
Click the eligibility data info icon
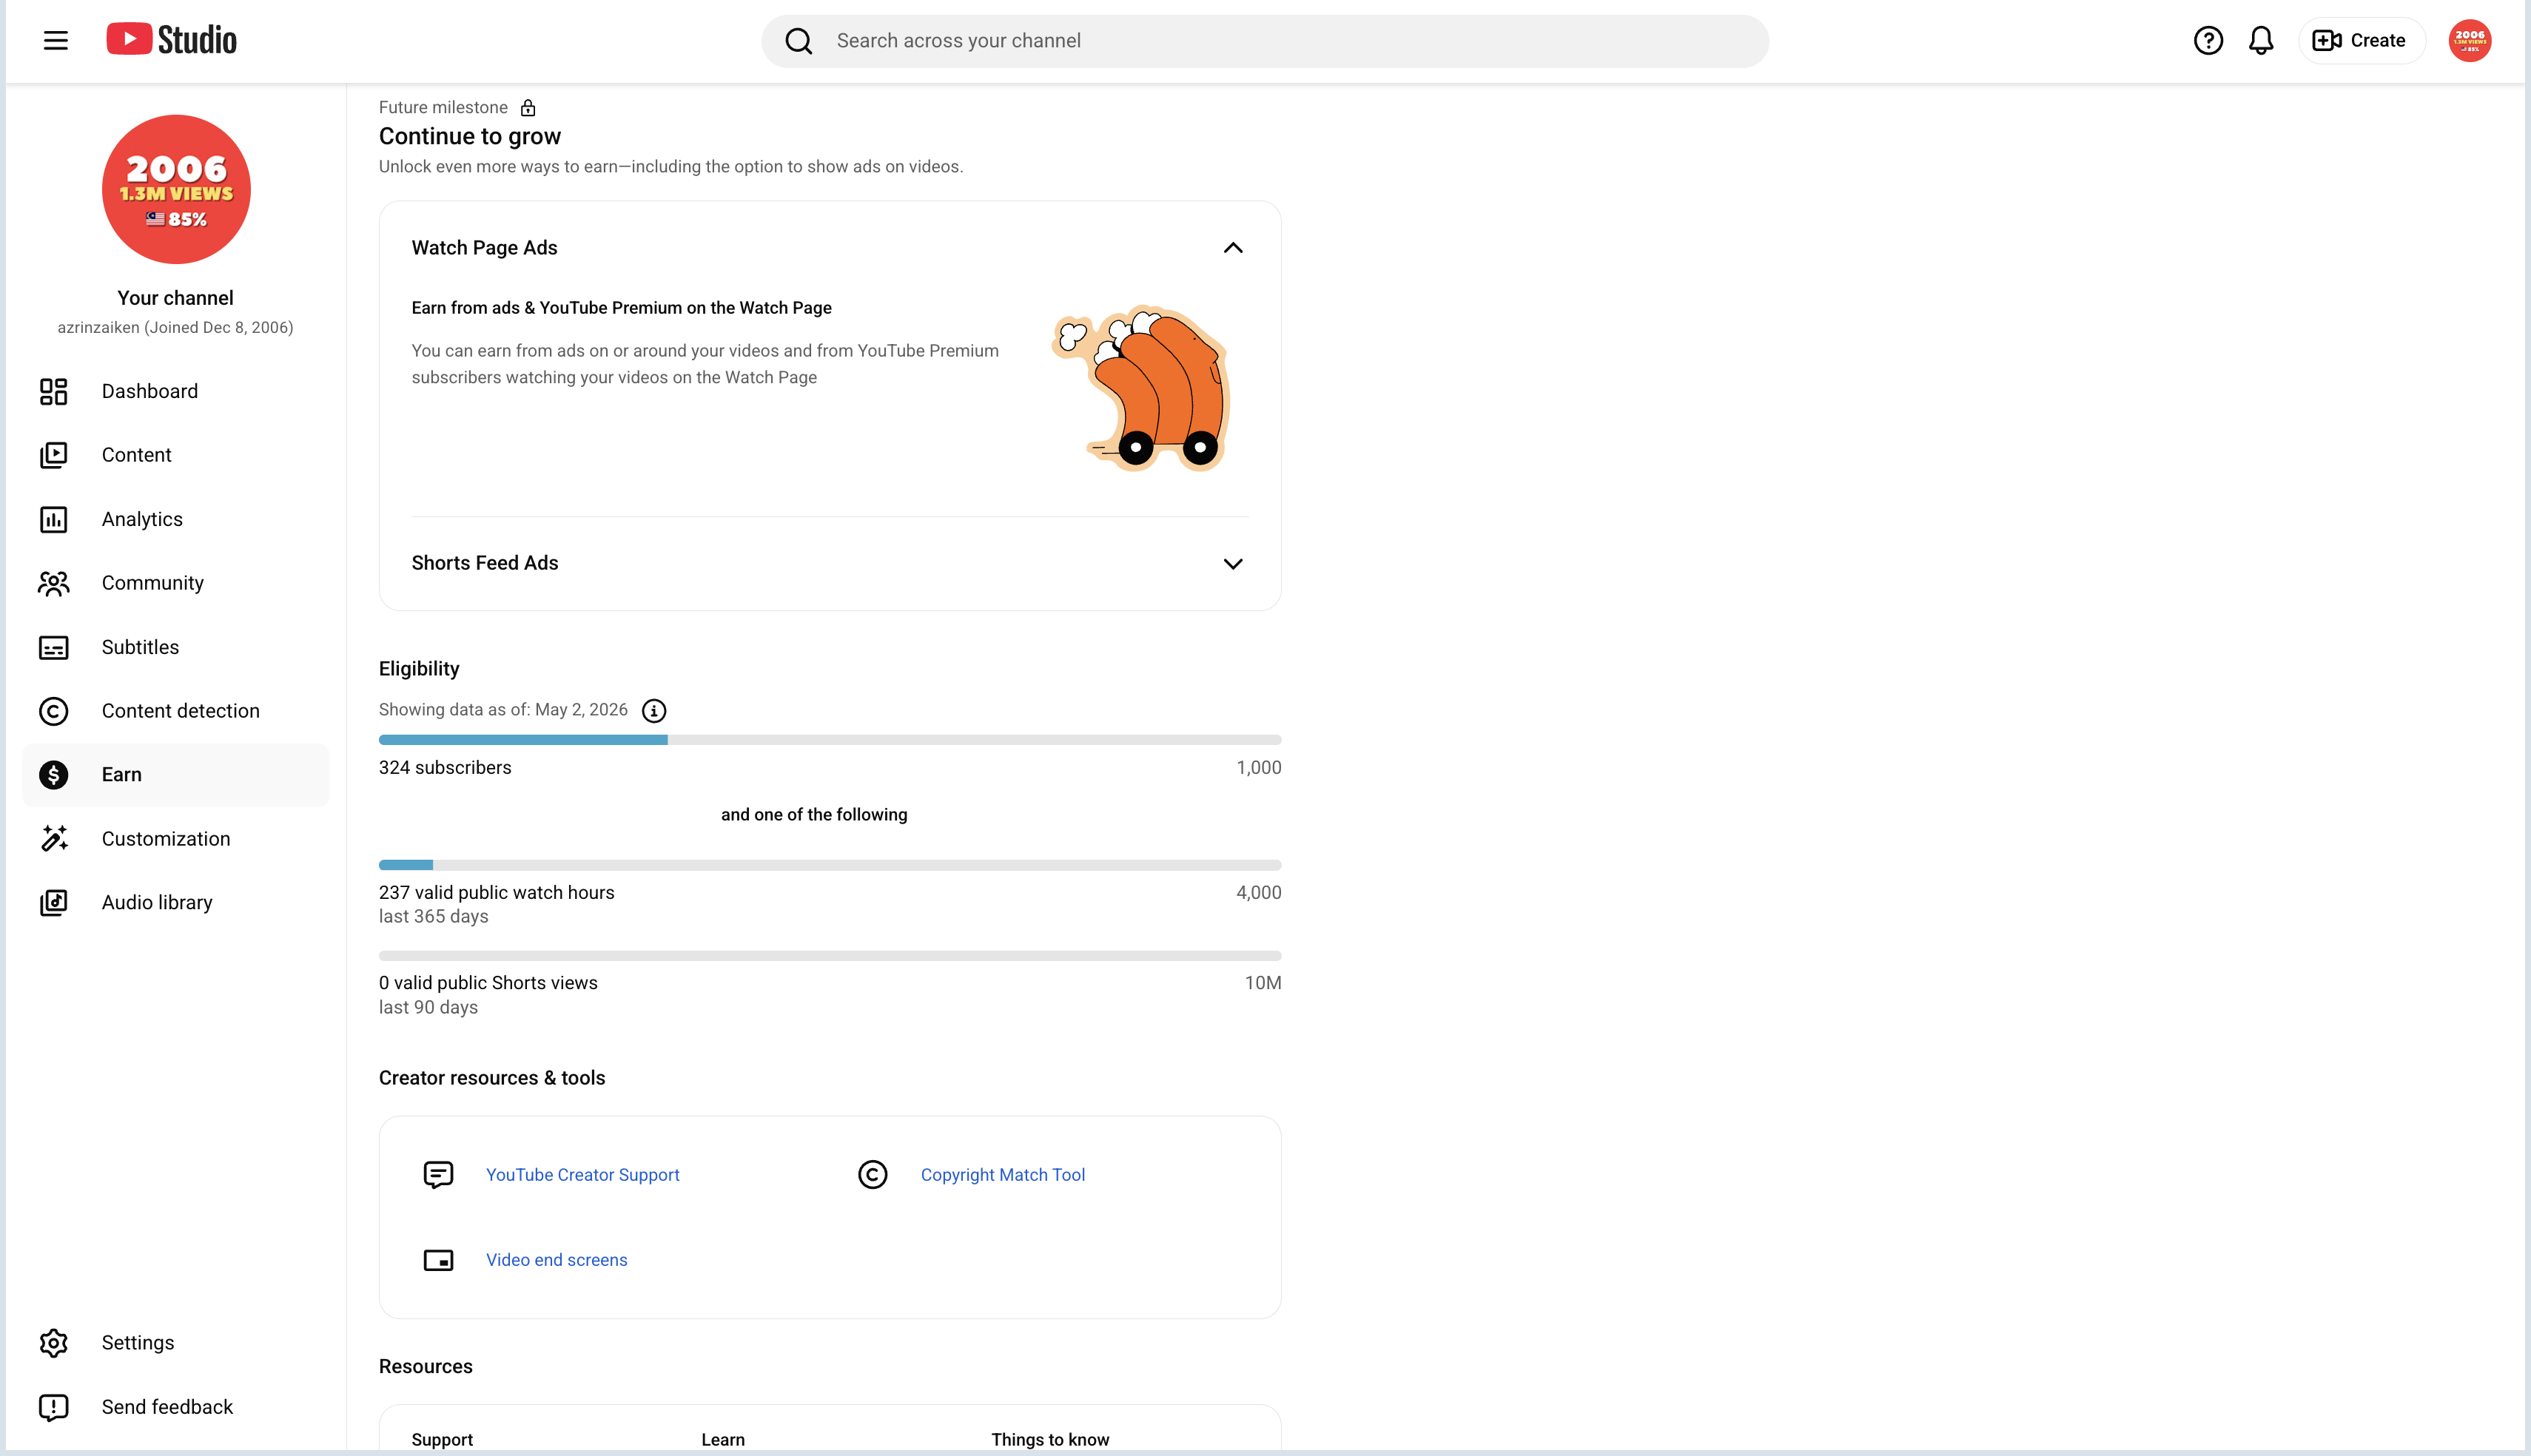pos(654,711)
